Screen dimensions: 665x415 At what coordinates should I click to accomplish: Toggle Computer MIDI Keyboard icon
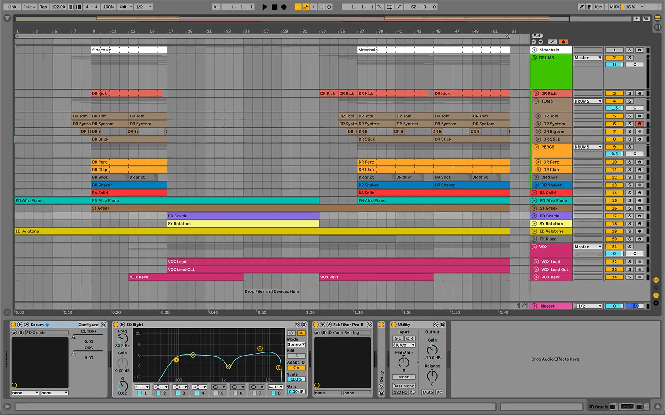click(x=589, y=7)
